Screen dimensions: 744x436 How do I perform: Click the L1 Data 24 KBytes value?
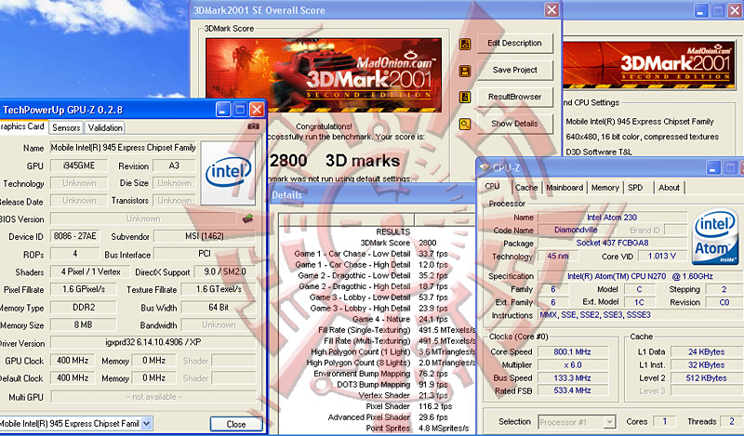pos(706,352)
